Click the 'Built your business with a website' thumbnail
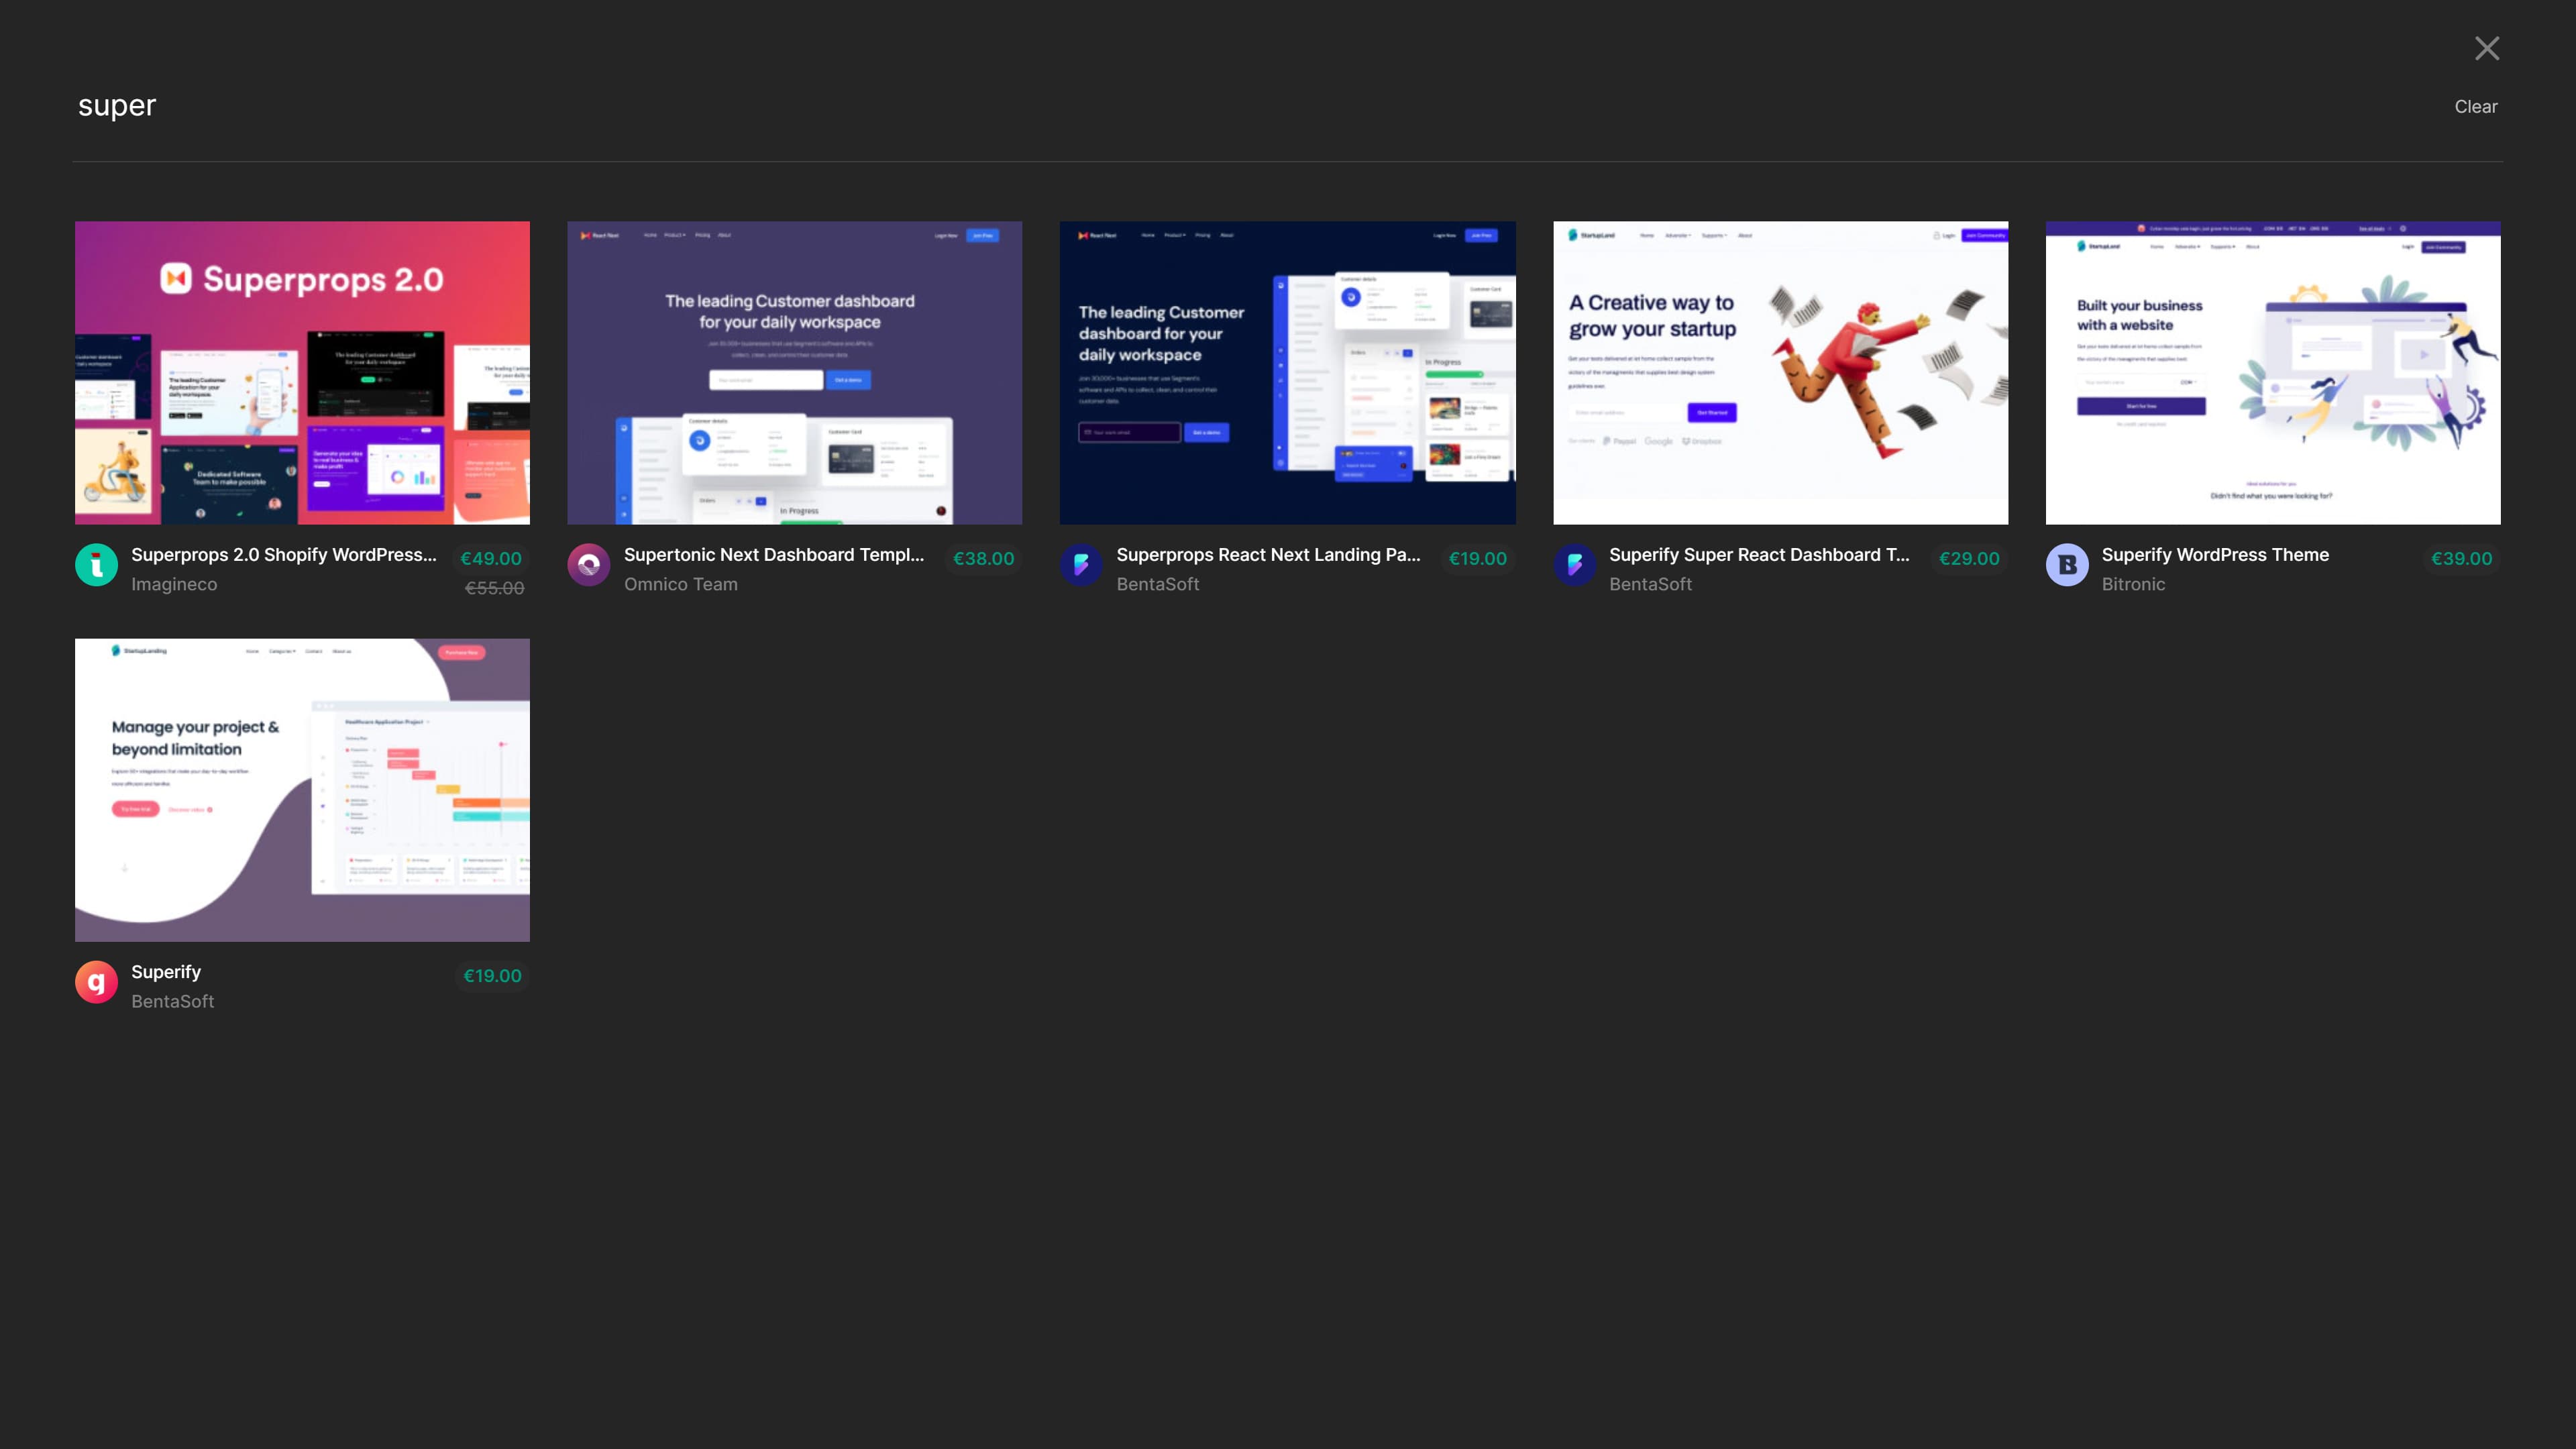The height and width of the screenshot is (1449, 2576). pyautogui.click(x=2272, y=372)
